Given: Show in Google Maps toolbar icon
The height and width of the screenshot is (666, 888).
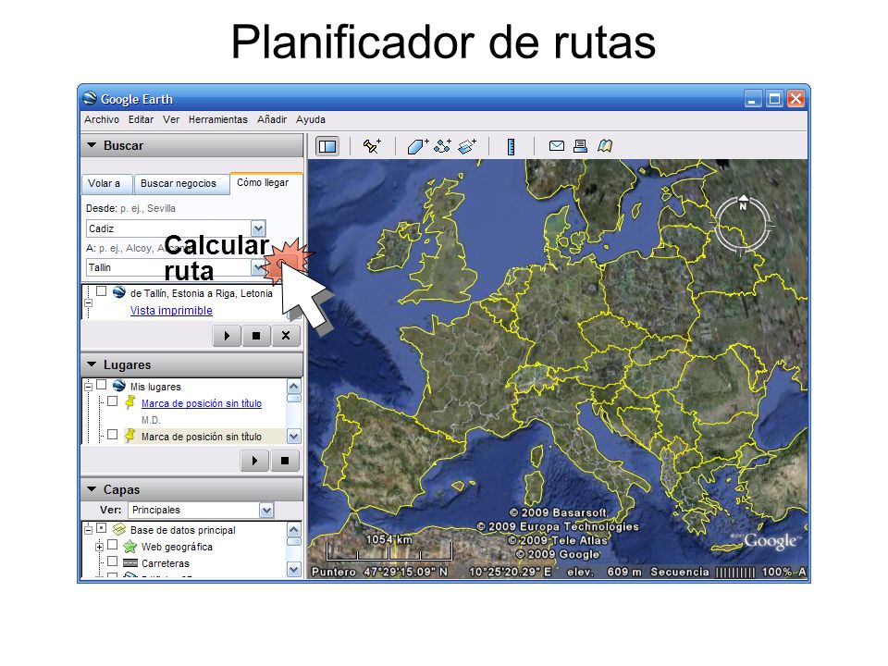Looking at the screenshot, I should [x=605, y=146].
